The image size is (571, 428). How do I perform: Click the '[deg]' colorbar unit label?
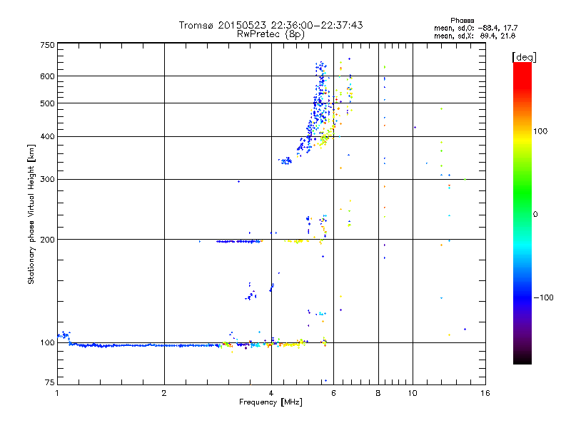(524, 57)
